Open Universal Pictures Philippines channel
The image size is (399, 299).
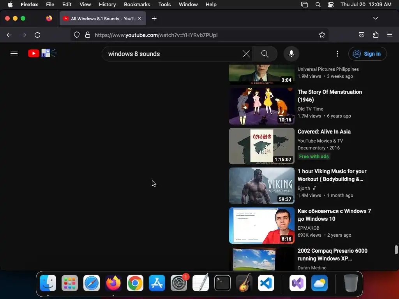tap(328, 69)
